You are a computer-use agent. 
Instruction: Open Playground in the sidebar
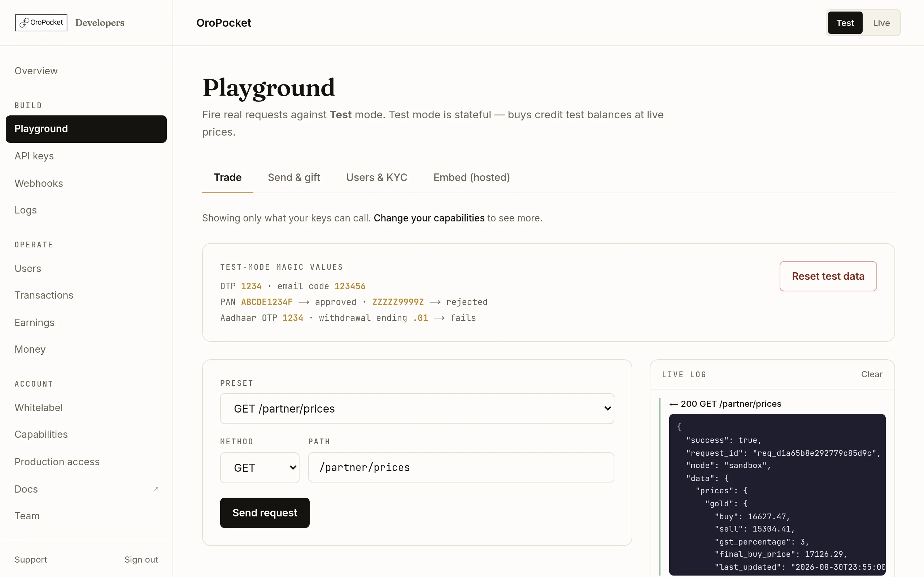tap(86, 129)
